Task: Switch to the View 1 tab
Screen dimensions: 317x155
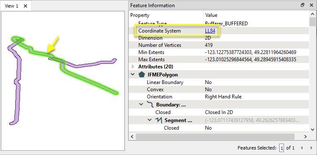Action: (11, 6)
